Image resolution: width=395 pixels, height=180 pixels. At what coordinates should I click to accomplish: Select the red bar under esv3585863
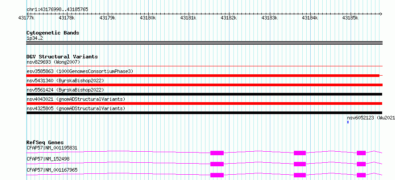pyautogui.click(x=203, y=76)
